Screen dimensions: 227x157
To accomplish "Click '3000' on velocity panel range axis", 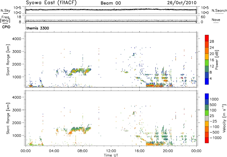I will click(17, 110).
